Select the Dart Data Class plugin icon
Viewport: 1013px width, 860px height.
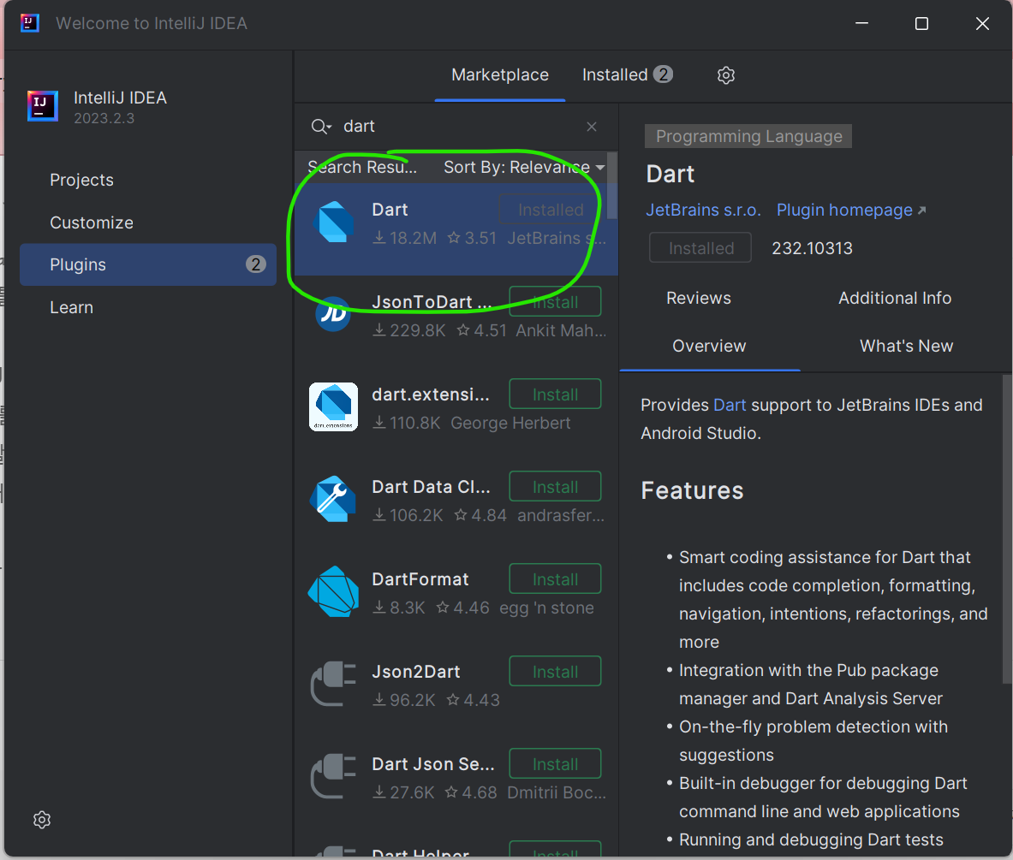[x=333, y=499]
